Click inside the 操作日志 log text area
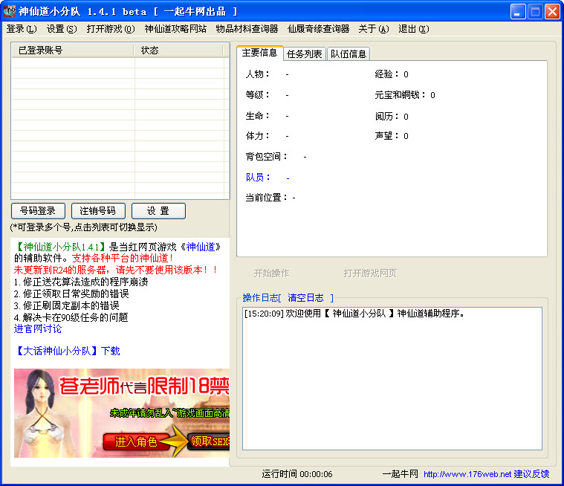This screenshot has width=564, height=486. coord(392,378)
